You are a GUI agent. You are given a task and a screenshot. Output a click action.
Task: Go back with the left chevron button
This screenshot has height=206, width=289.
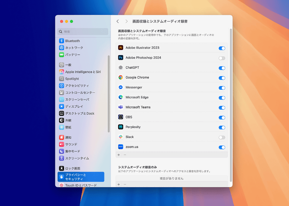point(118,21)
